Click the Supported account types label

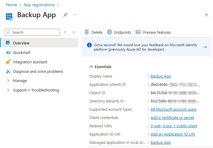pyautogui.click(x=111, y=110)
